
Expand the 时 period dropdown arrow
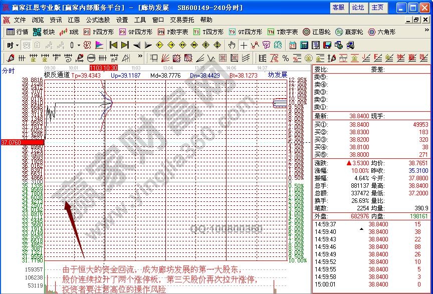[16, 45]
